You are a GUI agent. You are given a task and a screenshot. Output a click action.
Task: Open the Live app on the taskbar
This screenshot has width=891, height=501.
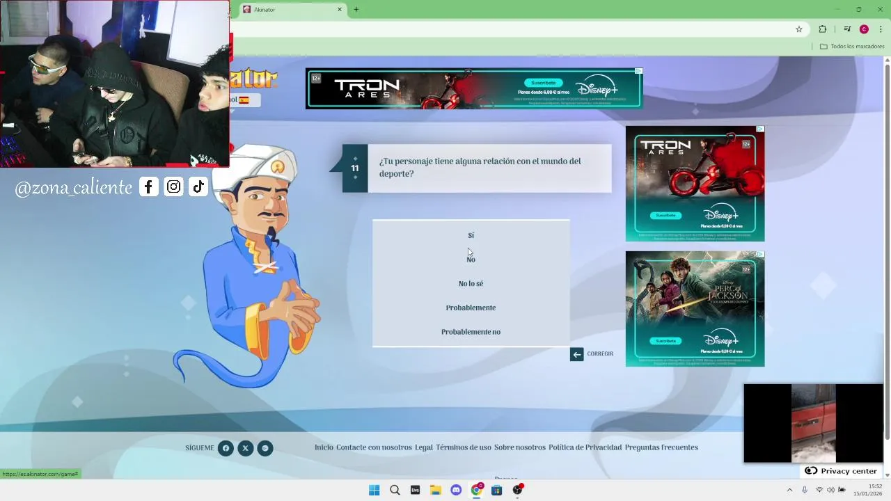[x=415, y=490]
